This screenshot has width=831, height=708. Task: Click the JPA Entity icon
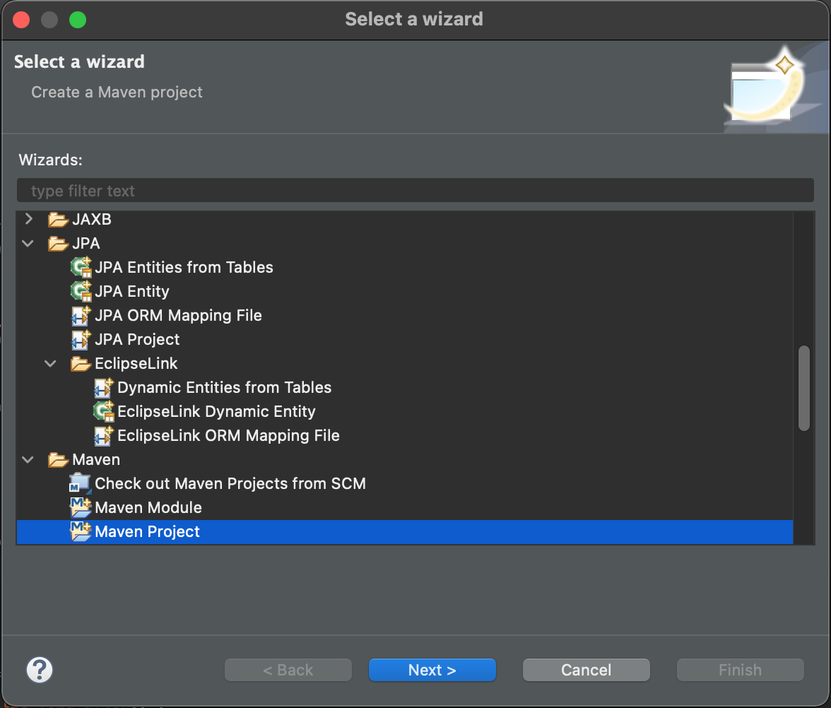click(81, 291)
